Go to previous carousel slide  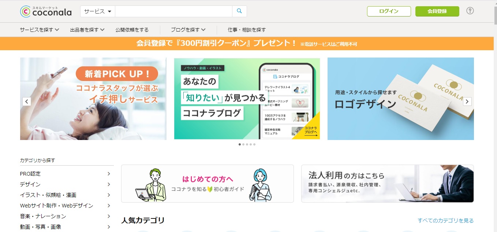[x=27, y=102]
